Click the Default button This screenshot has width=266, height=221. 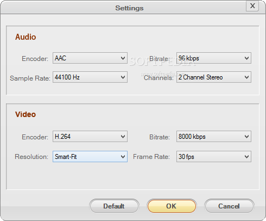(114, 206)
